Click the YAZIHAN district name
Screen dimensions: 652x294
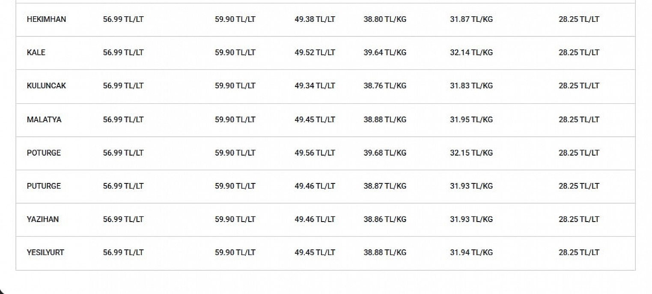[43, 219]
